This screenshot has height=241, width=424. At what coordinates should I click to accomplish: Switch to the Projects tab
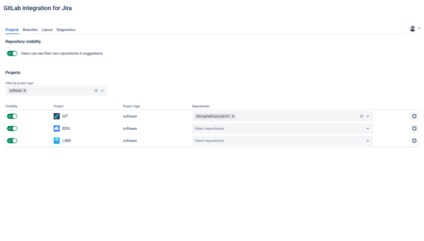[12, 30]
